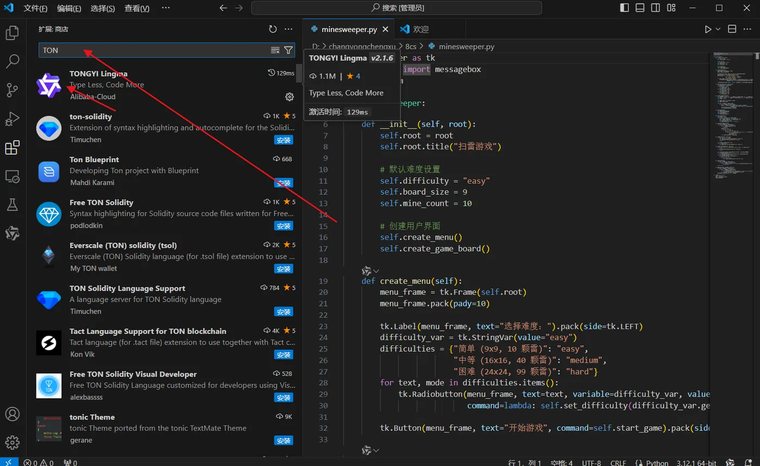This screenshot has width=760, height=466.
Task: Click the Accounts icon
Action: coord(12,414)
